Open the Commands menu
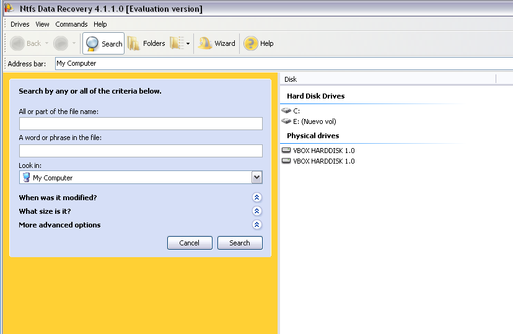Viewport: 513px width, 334px height. [x=71, y=24]
